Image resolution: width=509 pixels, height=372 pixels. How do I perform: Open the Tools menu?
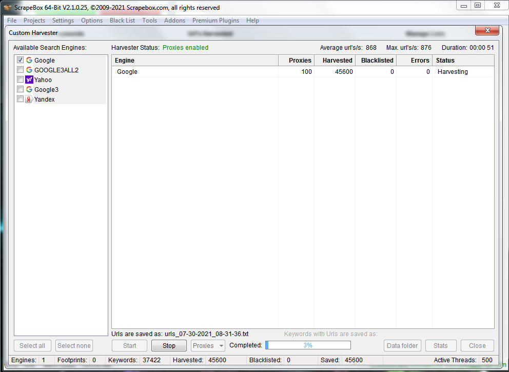coord(150,21)
